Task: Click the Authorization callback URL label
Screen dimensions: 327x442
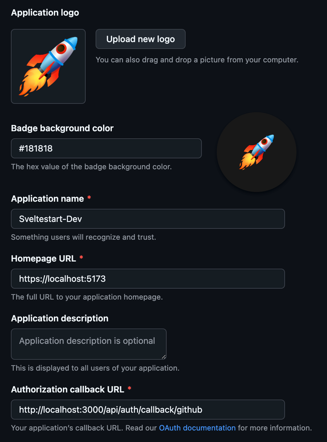Action: (68, 389)
